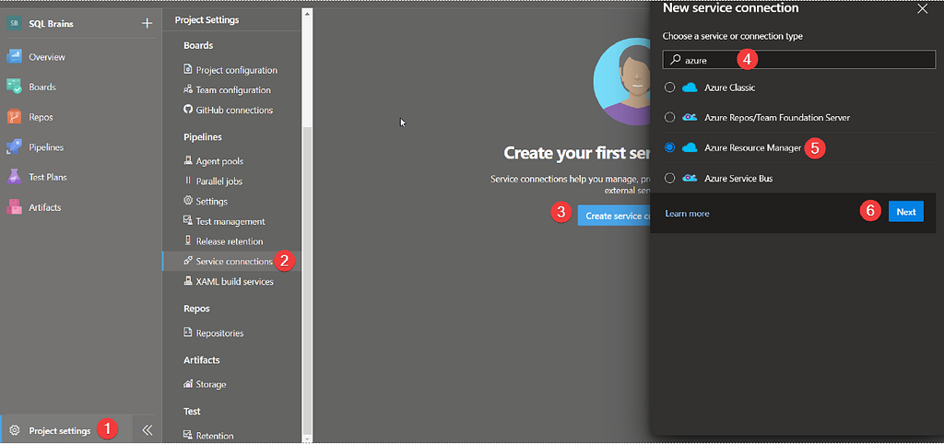The width and height of the screenshot is (944, 444).
Task: Open the Artifacts icon in sidebar
Action: coord(14,207)
